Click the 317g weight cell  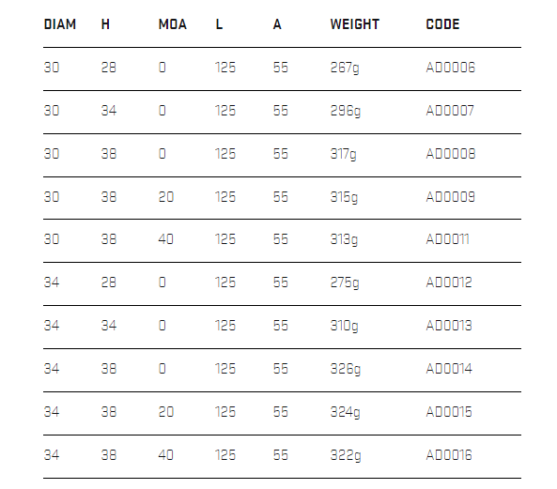click(x=343, y=155)
